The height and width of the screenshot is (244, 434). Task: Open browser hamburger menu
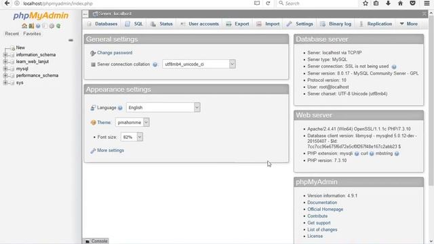click(427, 3)
